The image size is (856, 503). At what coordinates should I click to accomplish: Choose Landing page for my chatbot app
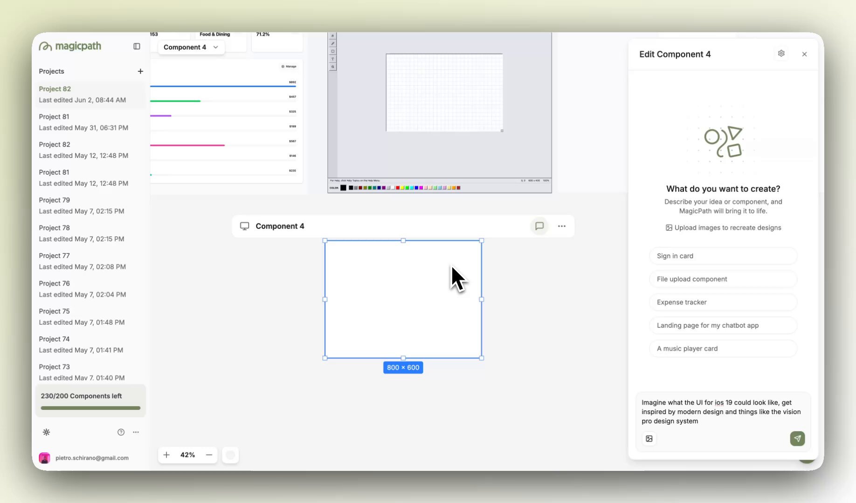pos(723,325)
